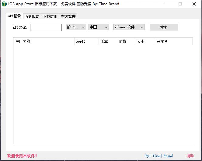Open the 捐助 donate link

tap(190, 156)
